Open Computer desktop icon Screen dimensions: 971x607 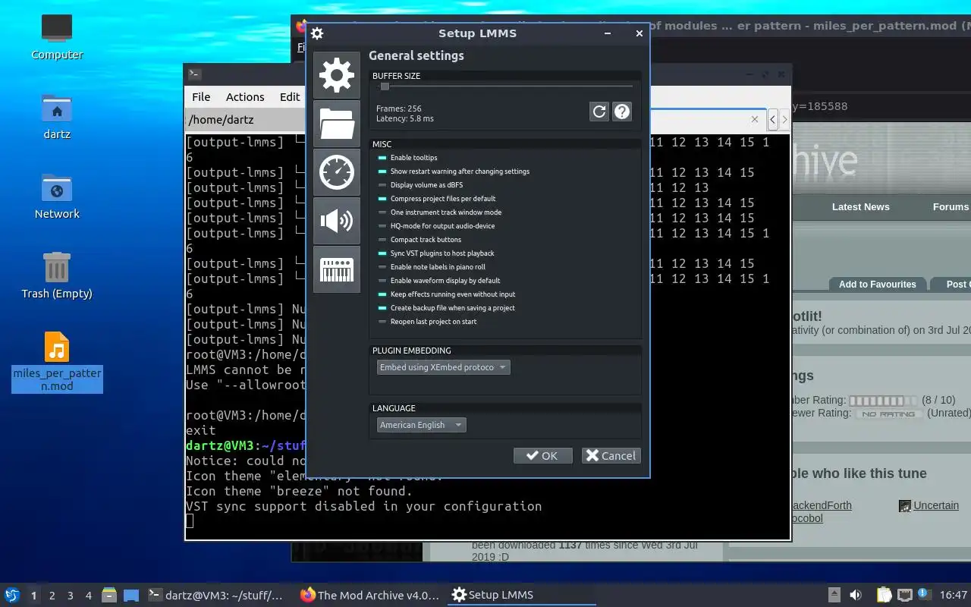click(x=57, y=36)
